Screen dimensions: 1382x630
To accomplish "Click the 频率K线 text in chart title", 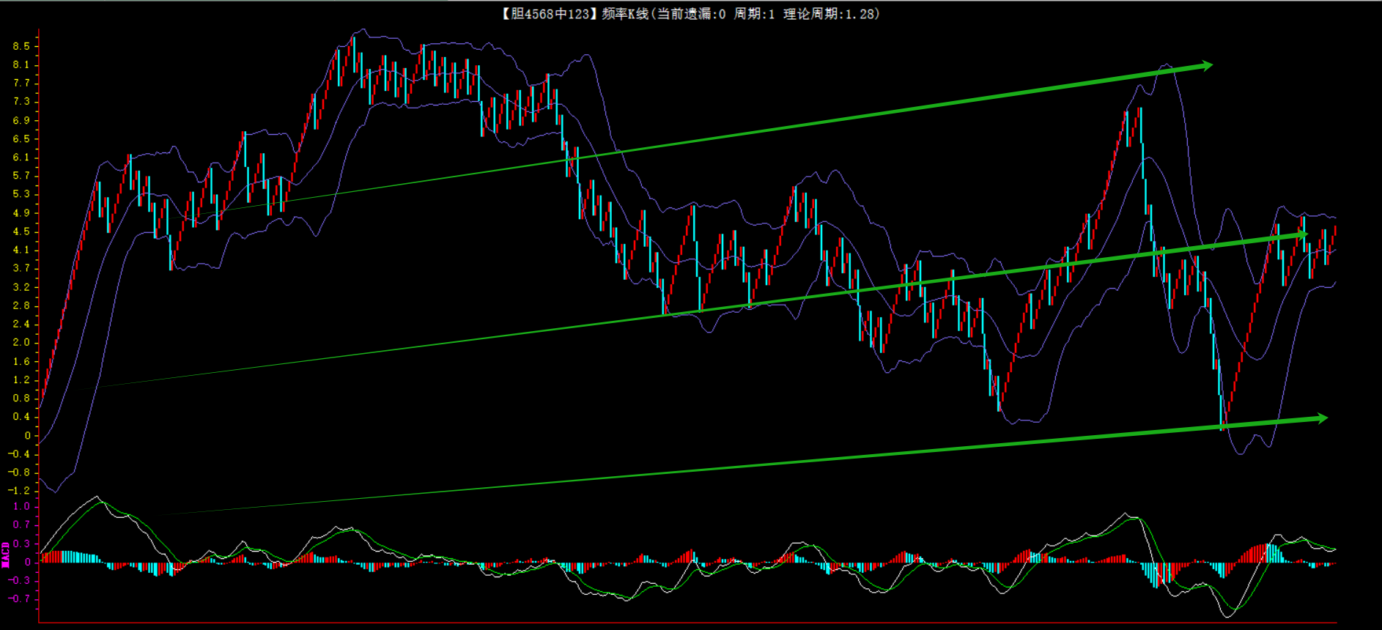I will [x=624, y=14].
